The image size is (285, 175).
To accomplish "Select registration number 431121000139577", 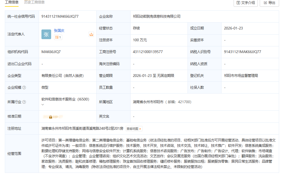I will click(x=148, y=52).
